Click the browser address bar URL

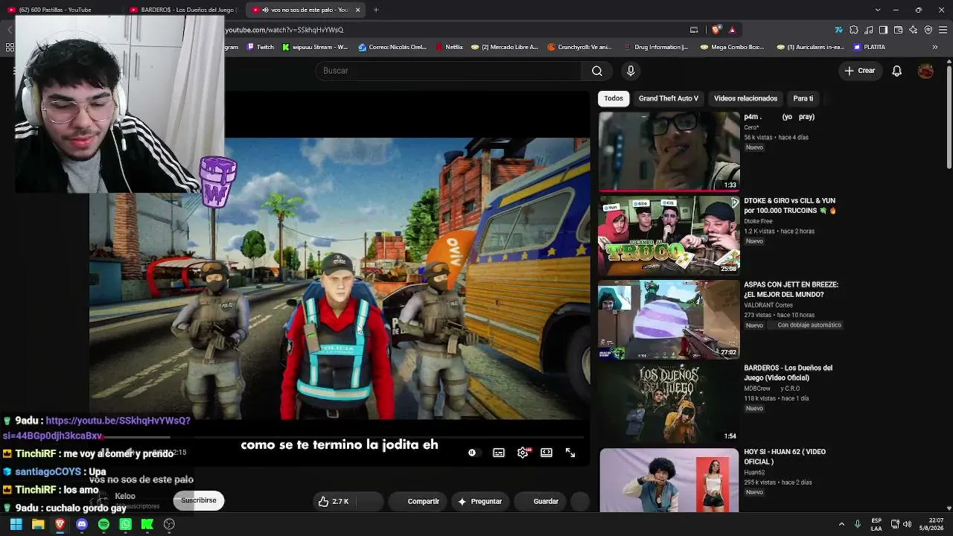pyautogui.click(x=284, y=30)
